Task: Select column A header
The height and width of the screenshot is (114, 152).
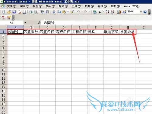Action: (15, 27)
